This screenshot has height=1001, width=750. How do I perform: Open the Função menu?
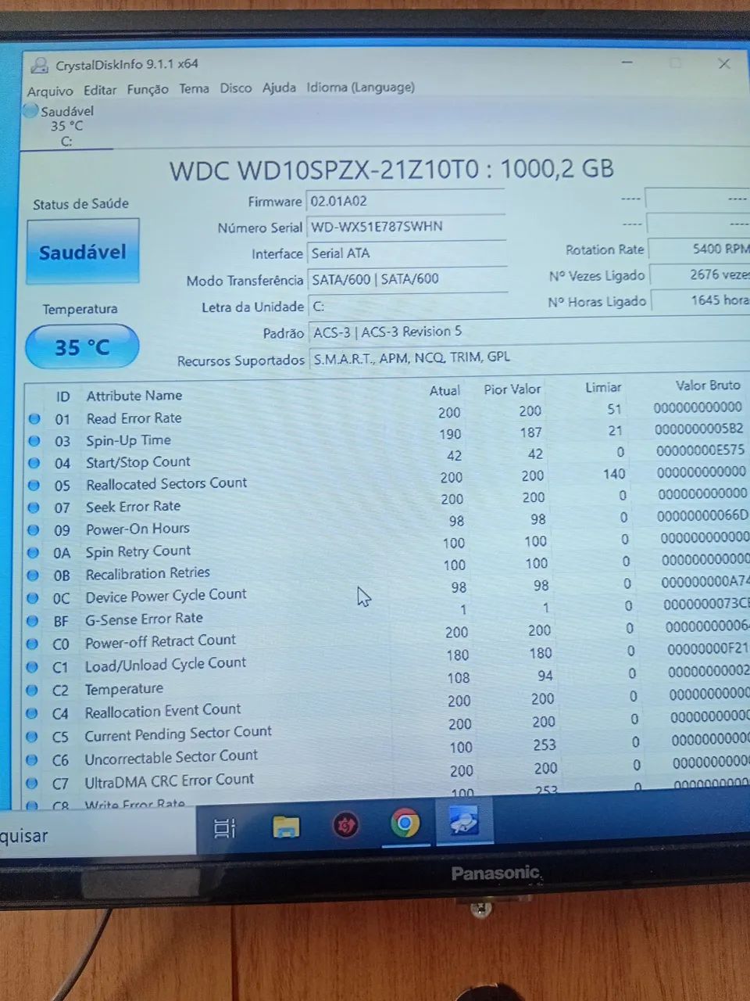148,89
